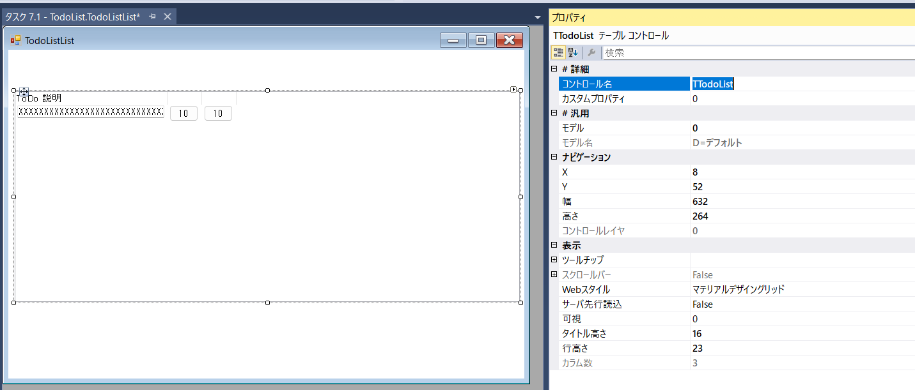This screenshot has height=390, width=915.
Task: Expand the ツールチップ property
Action: coord(554,260)
